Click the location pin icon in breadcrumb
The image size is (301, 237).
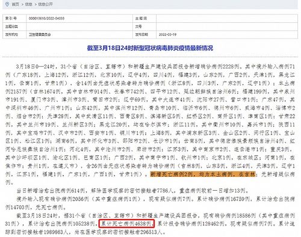pyautogui.click(x=7, y=4)
